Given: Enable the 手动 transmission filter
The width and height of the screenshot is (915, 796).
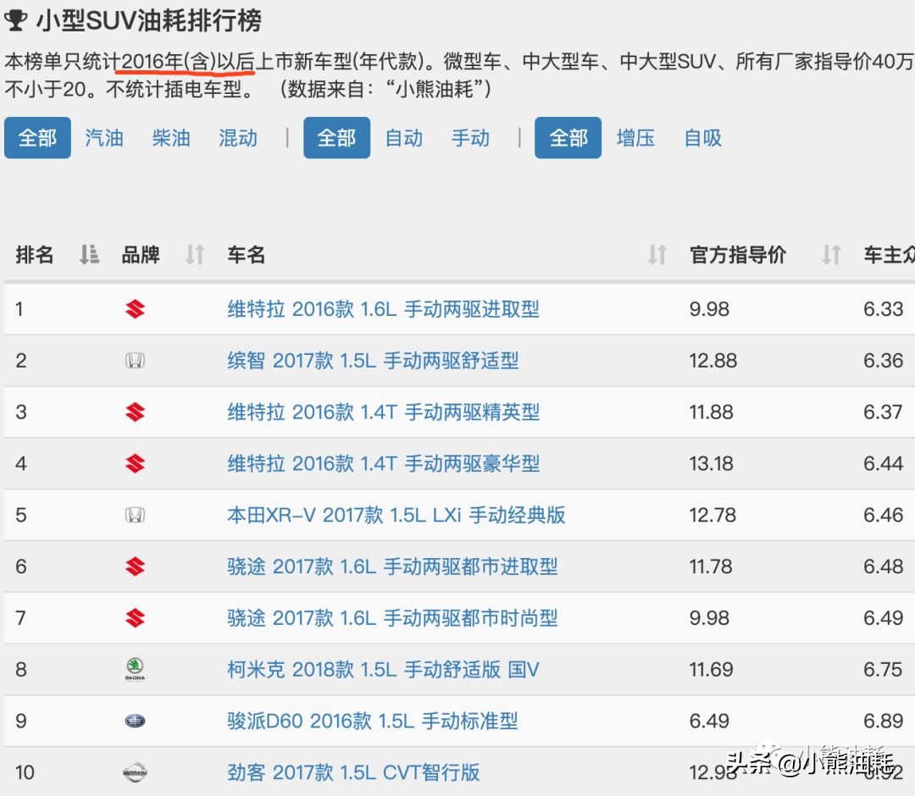Looking at the screenshot, I should 471,138.
